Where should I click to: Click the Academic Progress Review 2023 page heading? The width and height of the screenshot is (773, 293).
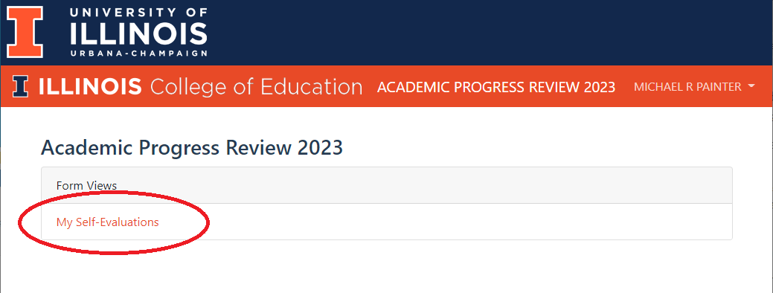point(192,148)
